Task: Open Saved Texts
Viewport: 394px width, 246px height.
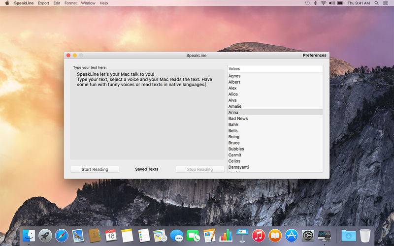Action: (x=147, y=169)
